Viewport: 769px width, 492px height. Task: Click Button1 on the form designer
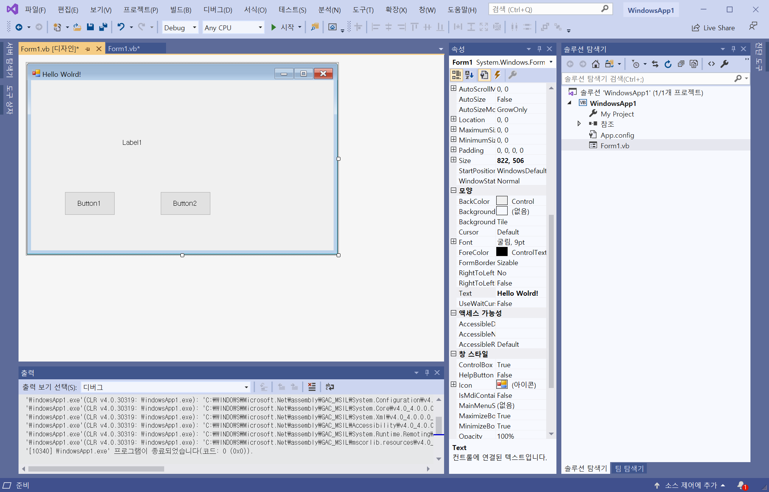point(90,203)
